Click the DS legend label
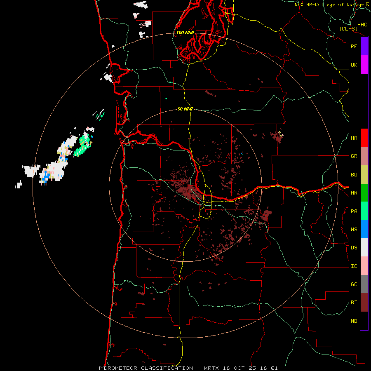371x371 pixels. pos(354,248)
